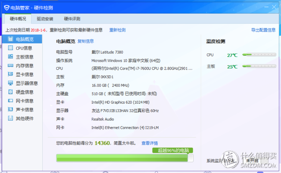This screenshot has height=173, width=281.
Task: Click the 16.00 GB memory value
Action: tap(111, 86)
